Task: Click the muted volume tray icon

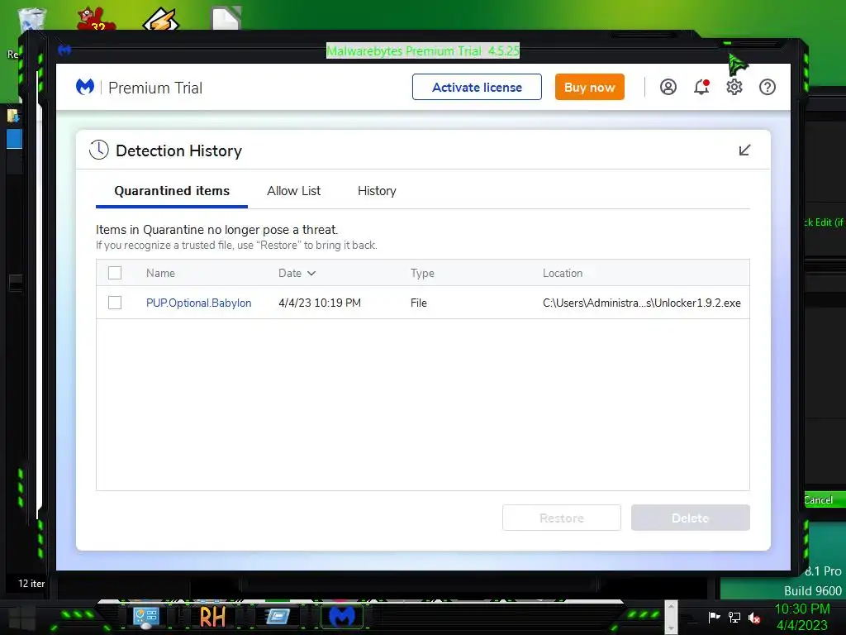Action: (754, 617)
